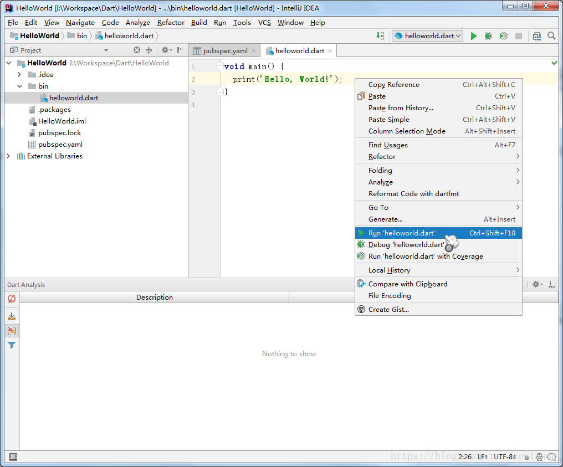Choose Run 'helloworld.dart' with Coverage
This screenshot has width=563, height=467.
pyautogui.click(x=438, y=256)
